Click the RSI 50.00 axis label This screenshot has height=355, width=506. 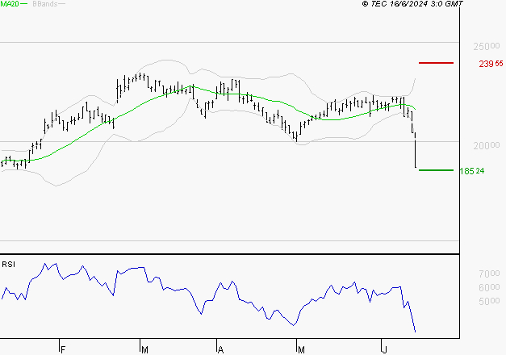[489, 301]
